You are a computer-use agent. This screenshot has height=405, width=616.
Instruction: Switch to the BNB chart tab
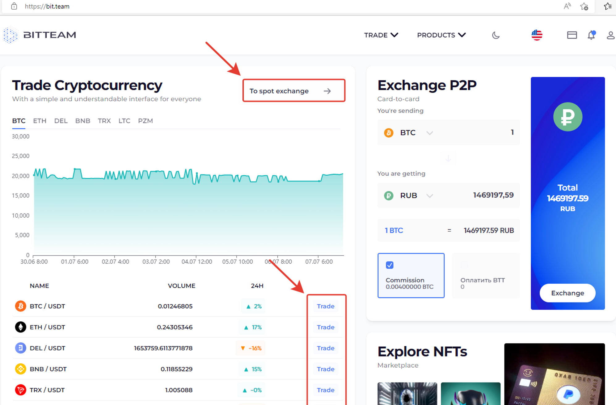(x=83, y=121)
